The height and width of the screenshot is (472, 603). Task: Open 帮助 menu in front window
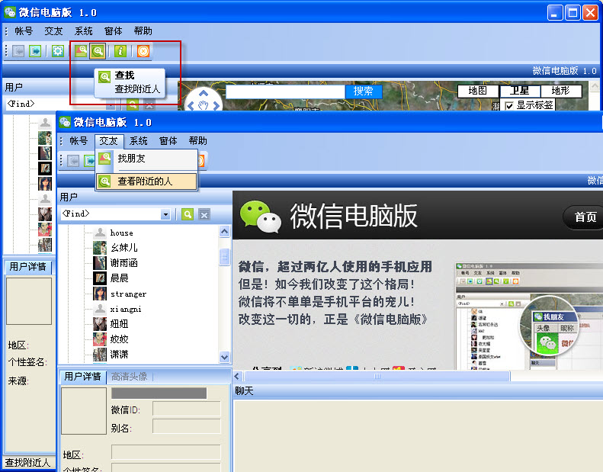[198, 141]
